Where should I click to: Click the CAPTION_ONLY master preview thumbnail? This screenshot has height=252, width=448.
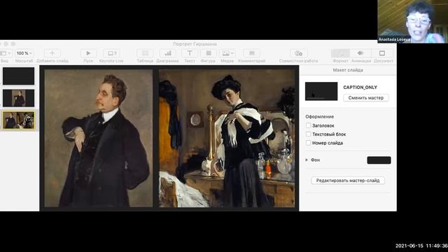[321, 91]
